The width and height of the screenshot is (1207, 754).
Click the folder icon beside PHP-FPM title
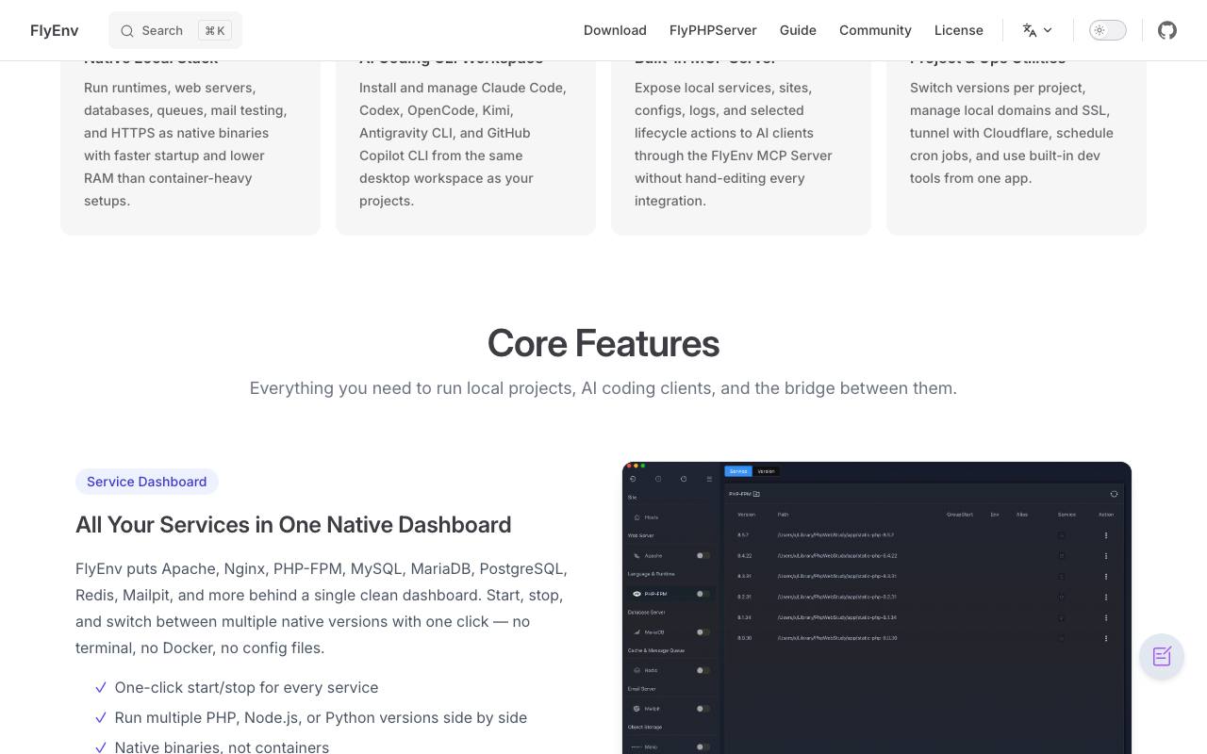click(x=756, y=494)
